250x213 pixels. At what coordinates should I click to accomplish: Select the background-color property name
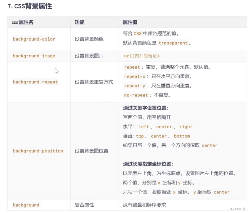(x=34, y=39)
